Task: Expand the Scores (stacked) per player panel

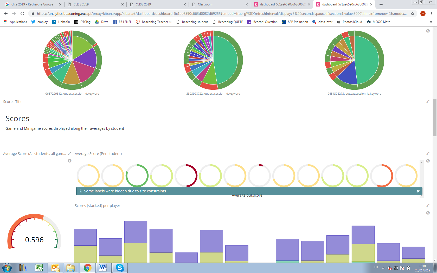Action: pyautogui.click(x=428, y=205)
